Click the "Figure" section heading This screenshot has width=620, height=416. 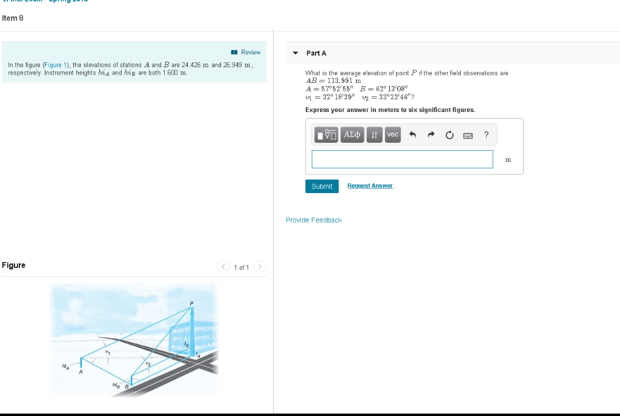[13, 265]
